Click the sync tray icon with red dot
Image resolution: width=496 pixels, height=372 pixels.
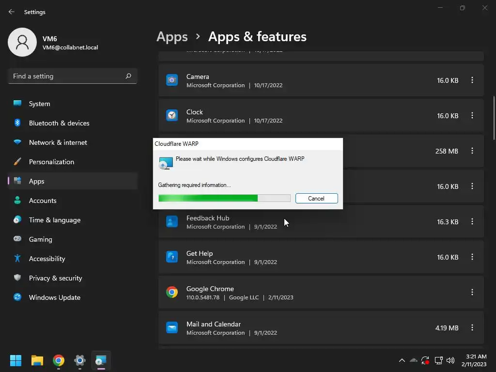tap(425, 360)
